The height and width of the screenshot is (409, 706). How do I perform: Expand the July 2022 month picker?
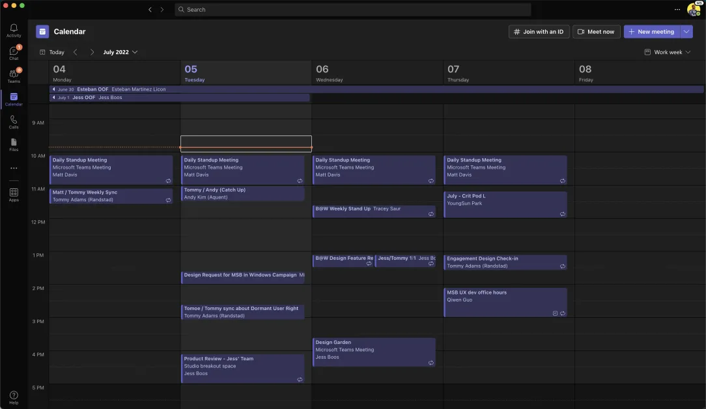(x=120, y=52)
